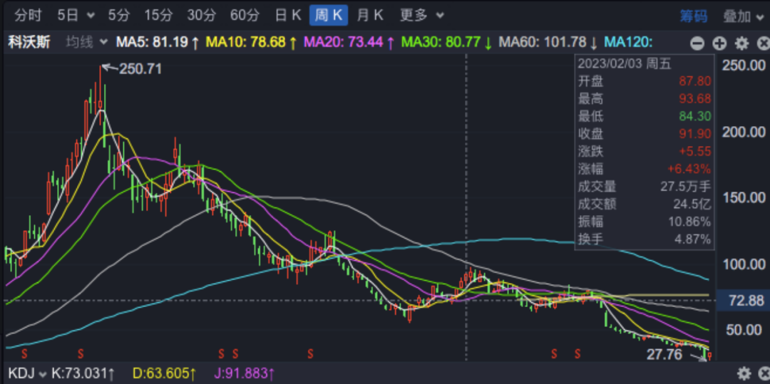Open the KDJ panel settings gear
The width and height of the screenshot is (770, 384).
[744, 373]
